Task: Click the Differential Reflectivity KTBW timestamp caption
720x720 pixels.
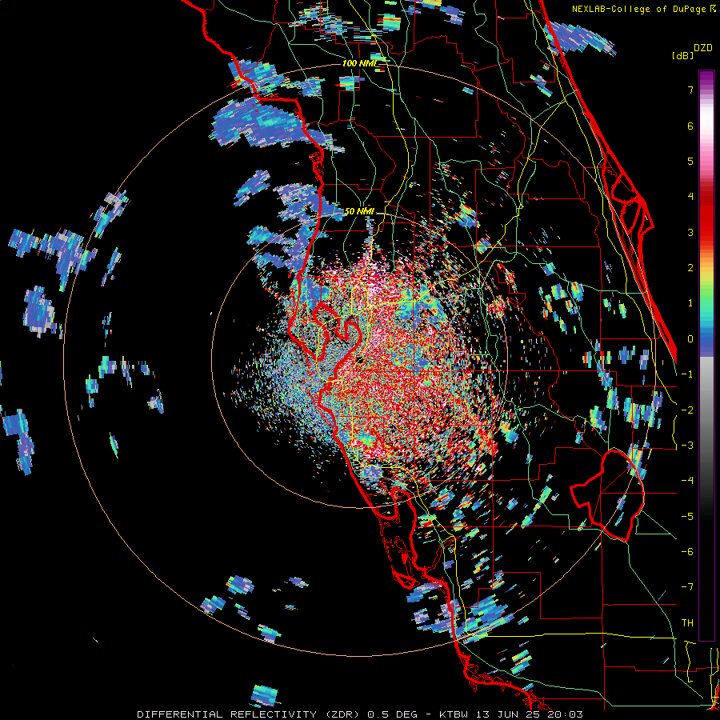Action: 360,714
